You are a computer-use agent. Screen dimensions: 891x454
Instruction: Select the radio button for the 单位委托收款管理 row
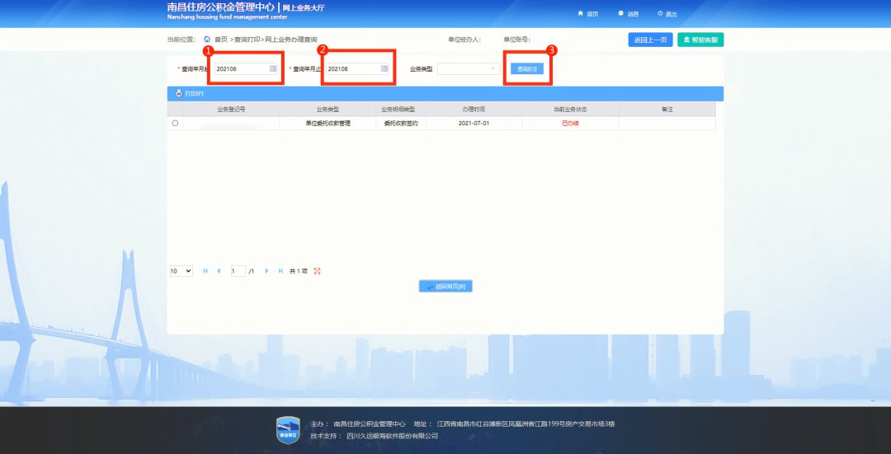(175, 124)
